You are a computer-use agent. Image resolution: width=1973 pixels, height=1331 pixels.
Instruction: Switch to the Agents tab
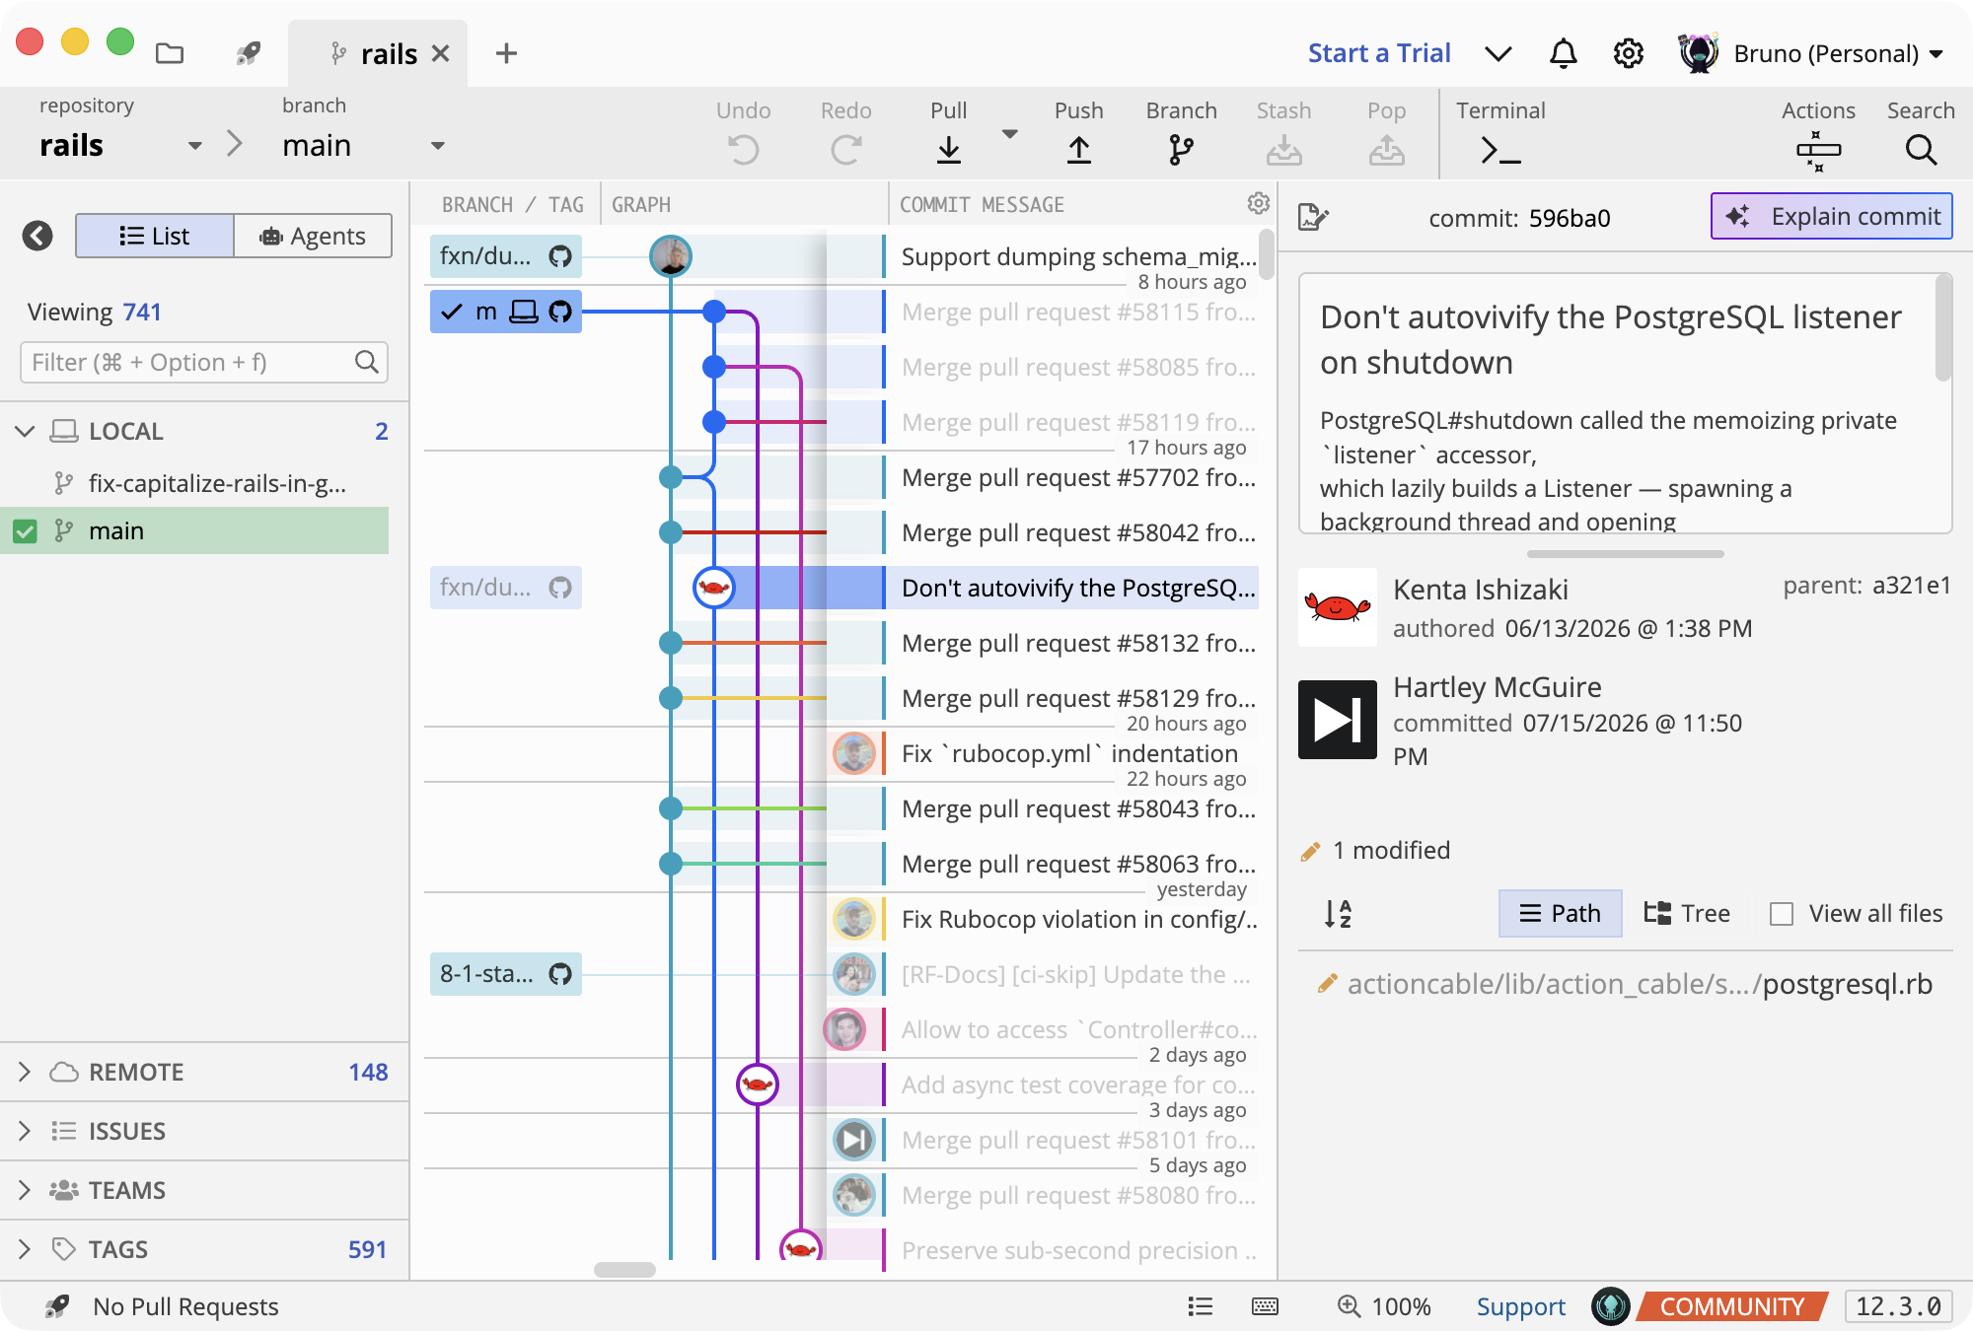point(313,236)
